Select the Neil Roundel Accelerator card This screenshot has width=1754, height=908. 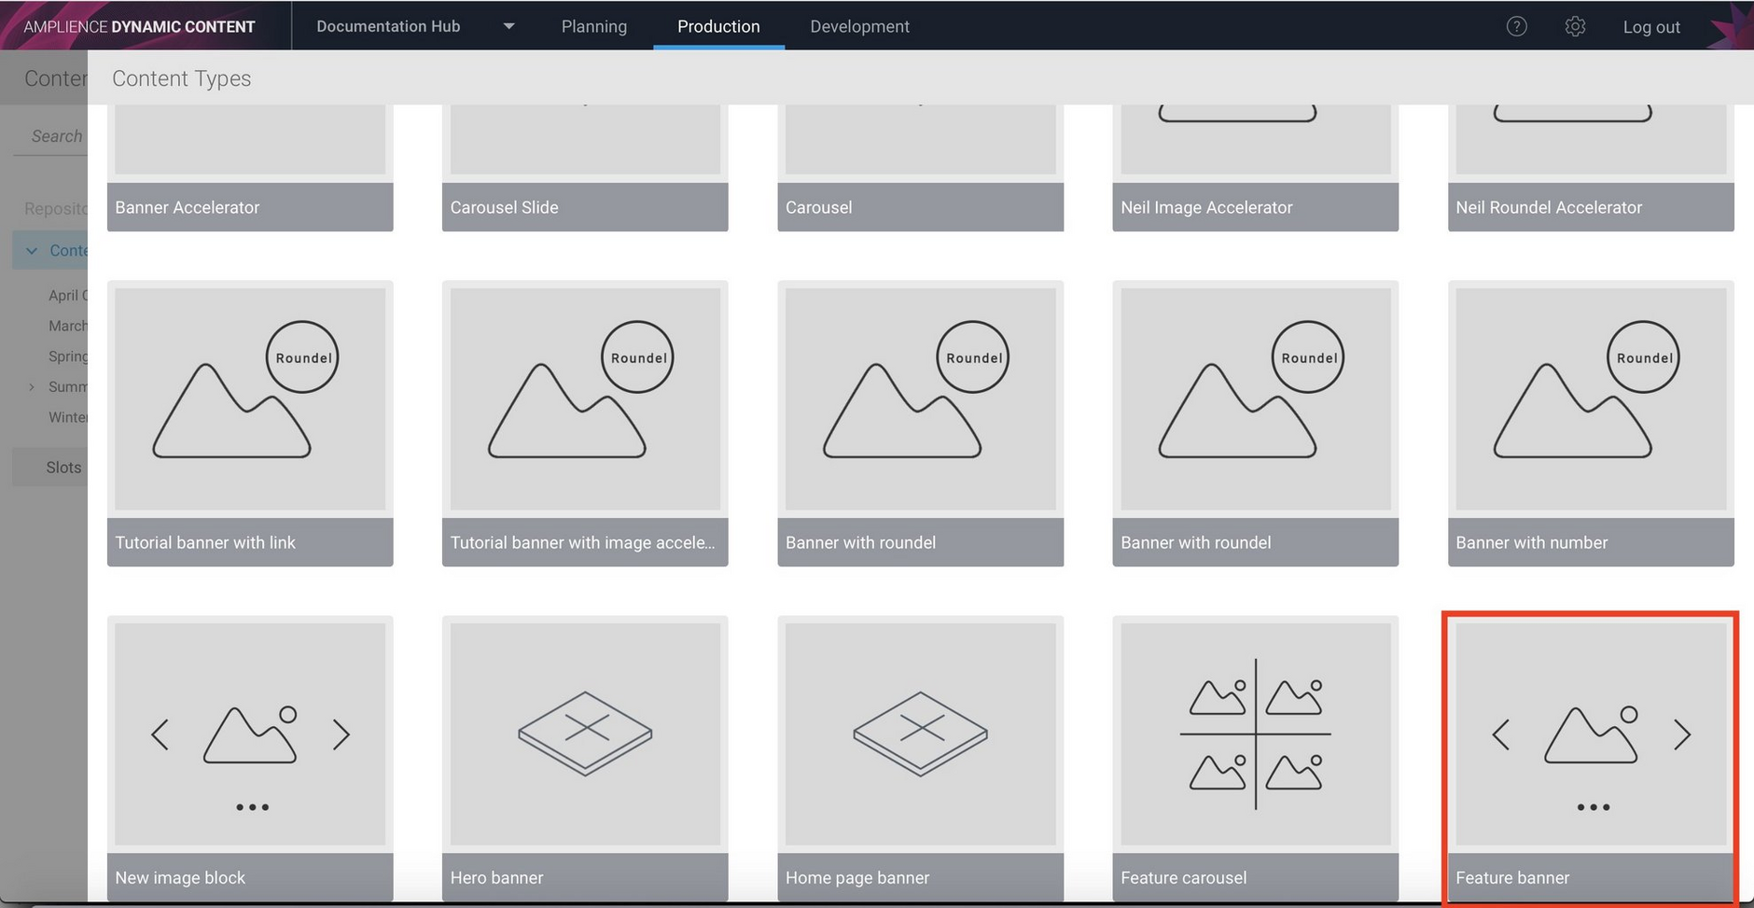(x=1591, y=168)
